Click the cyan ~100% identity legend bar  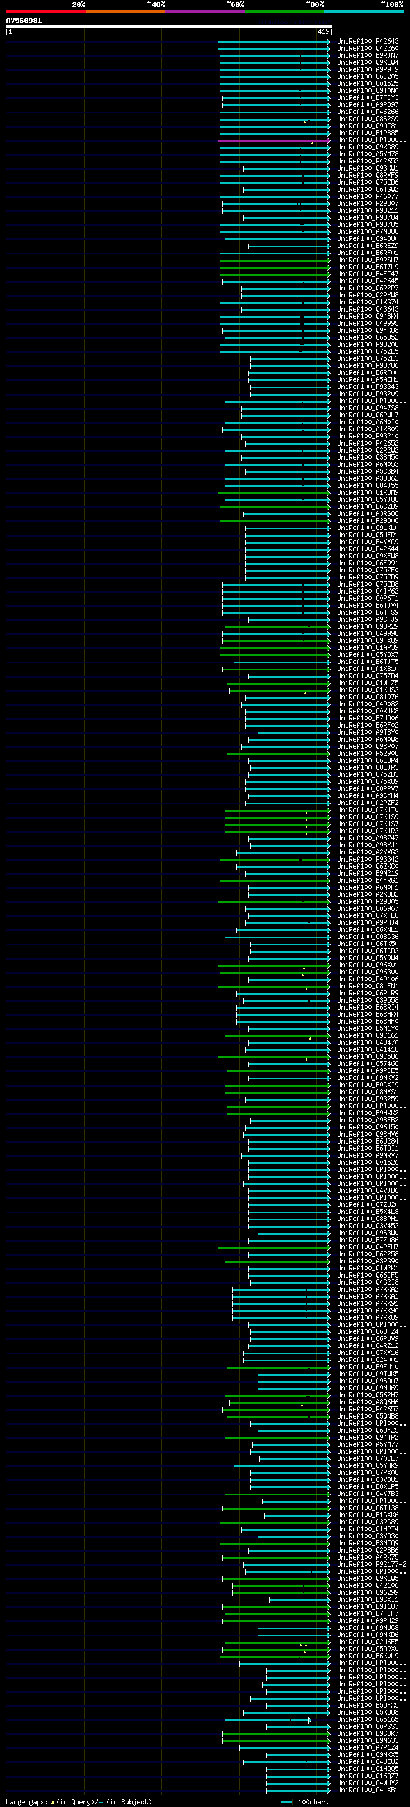(x=364, y=12)
